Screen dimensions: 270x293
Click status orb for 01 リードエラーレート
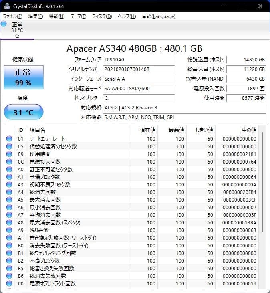tap(9, 139)
